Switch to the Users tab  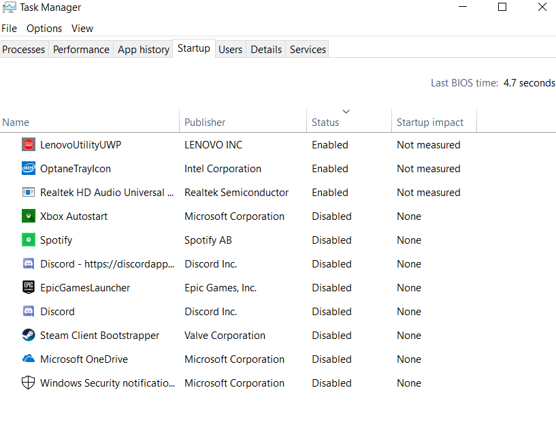click(231, 49)
